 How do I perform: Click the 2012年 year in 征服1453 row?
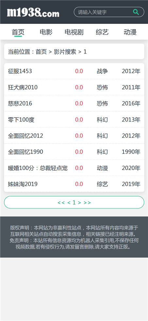131,71
